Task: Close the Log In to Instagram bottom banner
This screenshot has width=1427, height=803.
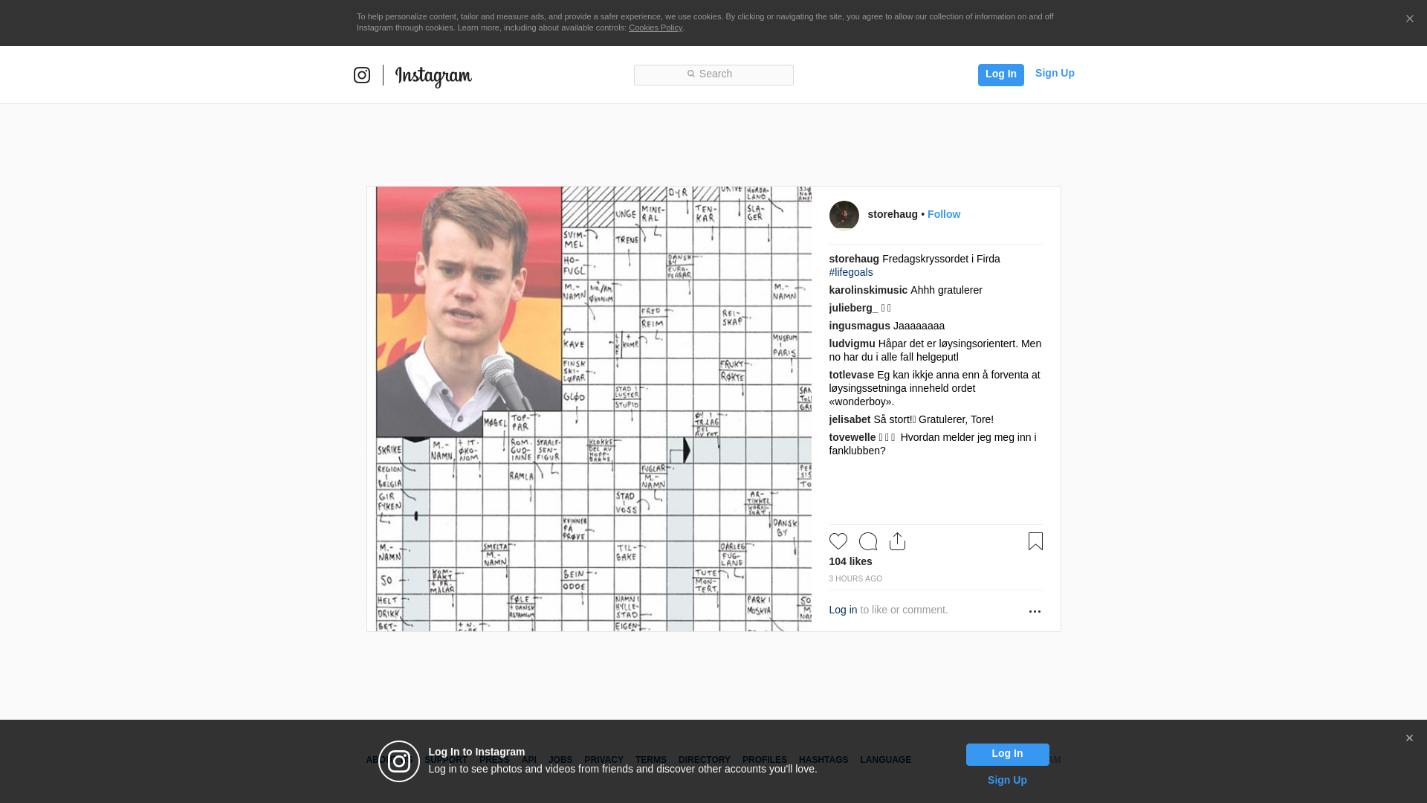Action: [1409, 738]
